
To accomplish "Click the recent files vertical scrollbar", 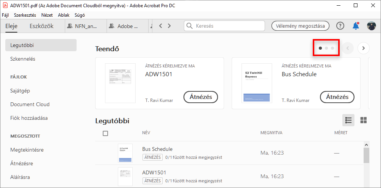I will click(x=366, y=155).
